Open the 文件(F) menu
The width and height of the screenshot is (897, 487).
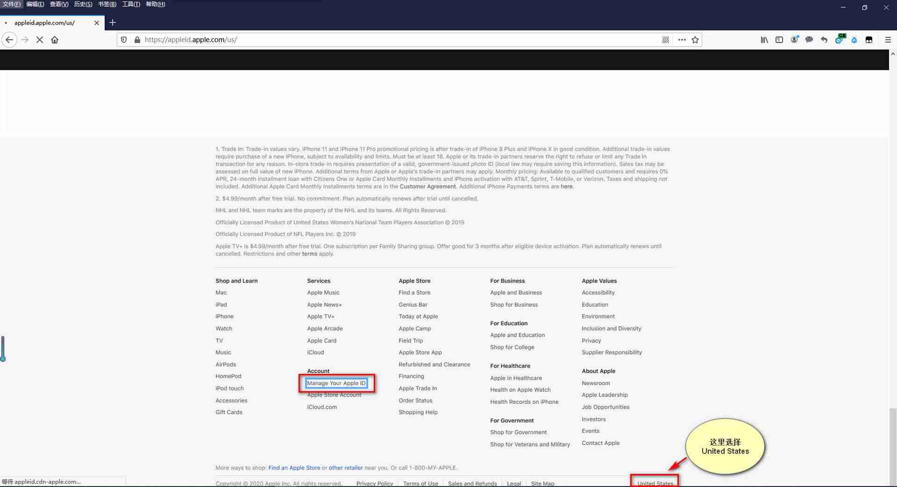point(12,4)
